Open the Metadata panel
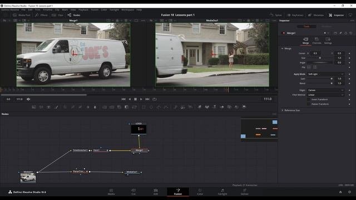Viewport: 356px width, 200px height. coord(315,15)
